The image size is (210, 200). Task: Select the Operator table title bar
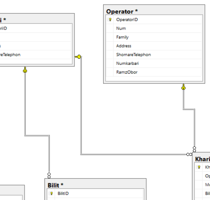point(154,11)
